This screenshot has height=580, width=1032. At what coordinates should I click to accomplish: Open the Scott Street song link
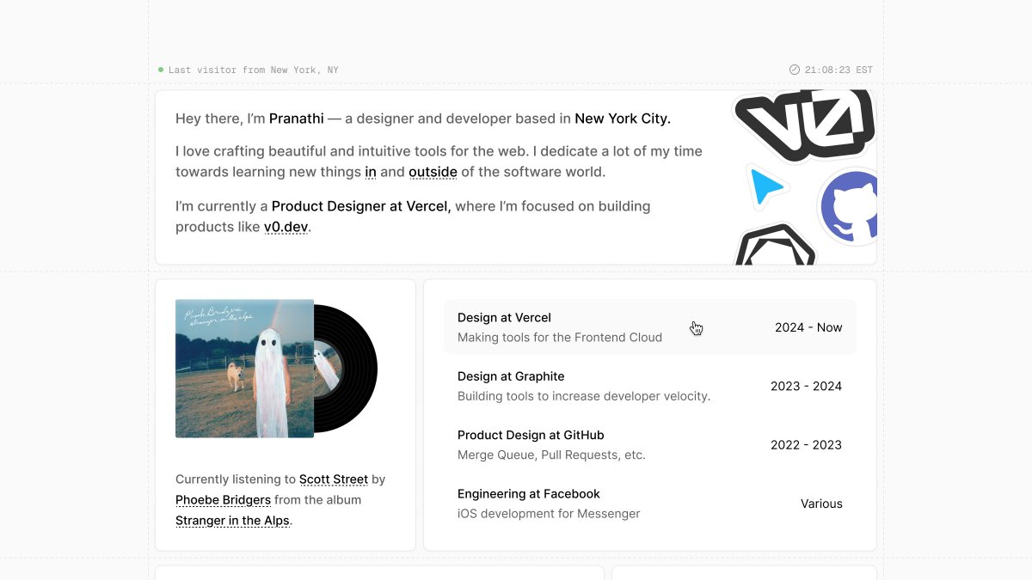(334, 479)
